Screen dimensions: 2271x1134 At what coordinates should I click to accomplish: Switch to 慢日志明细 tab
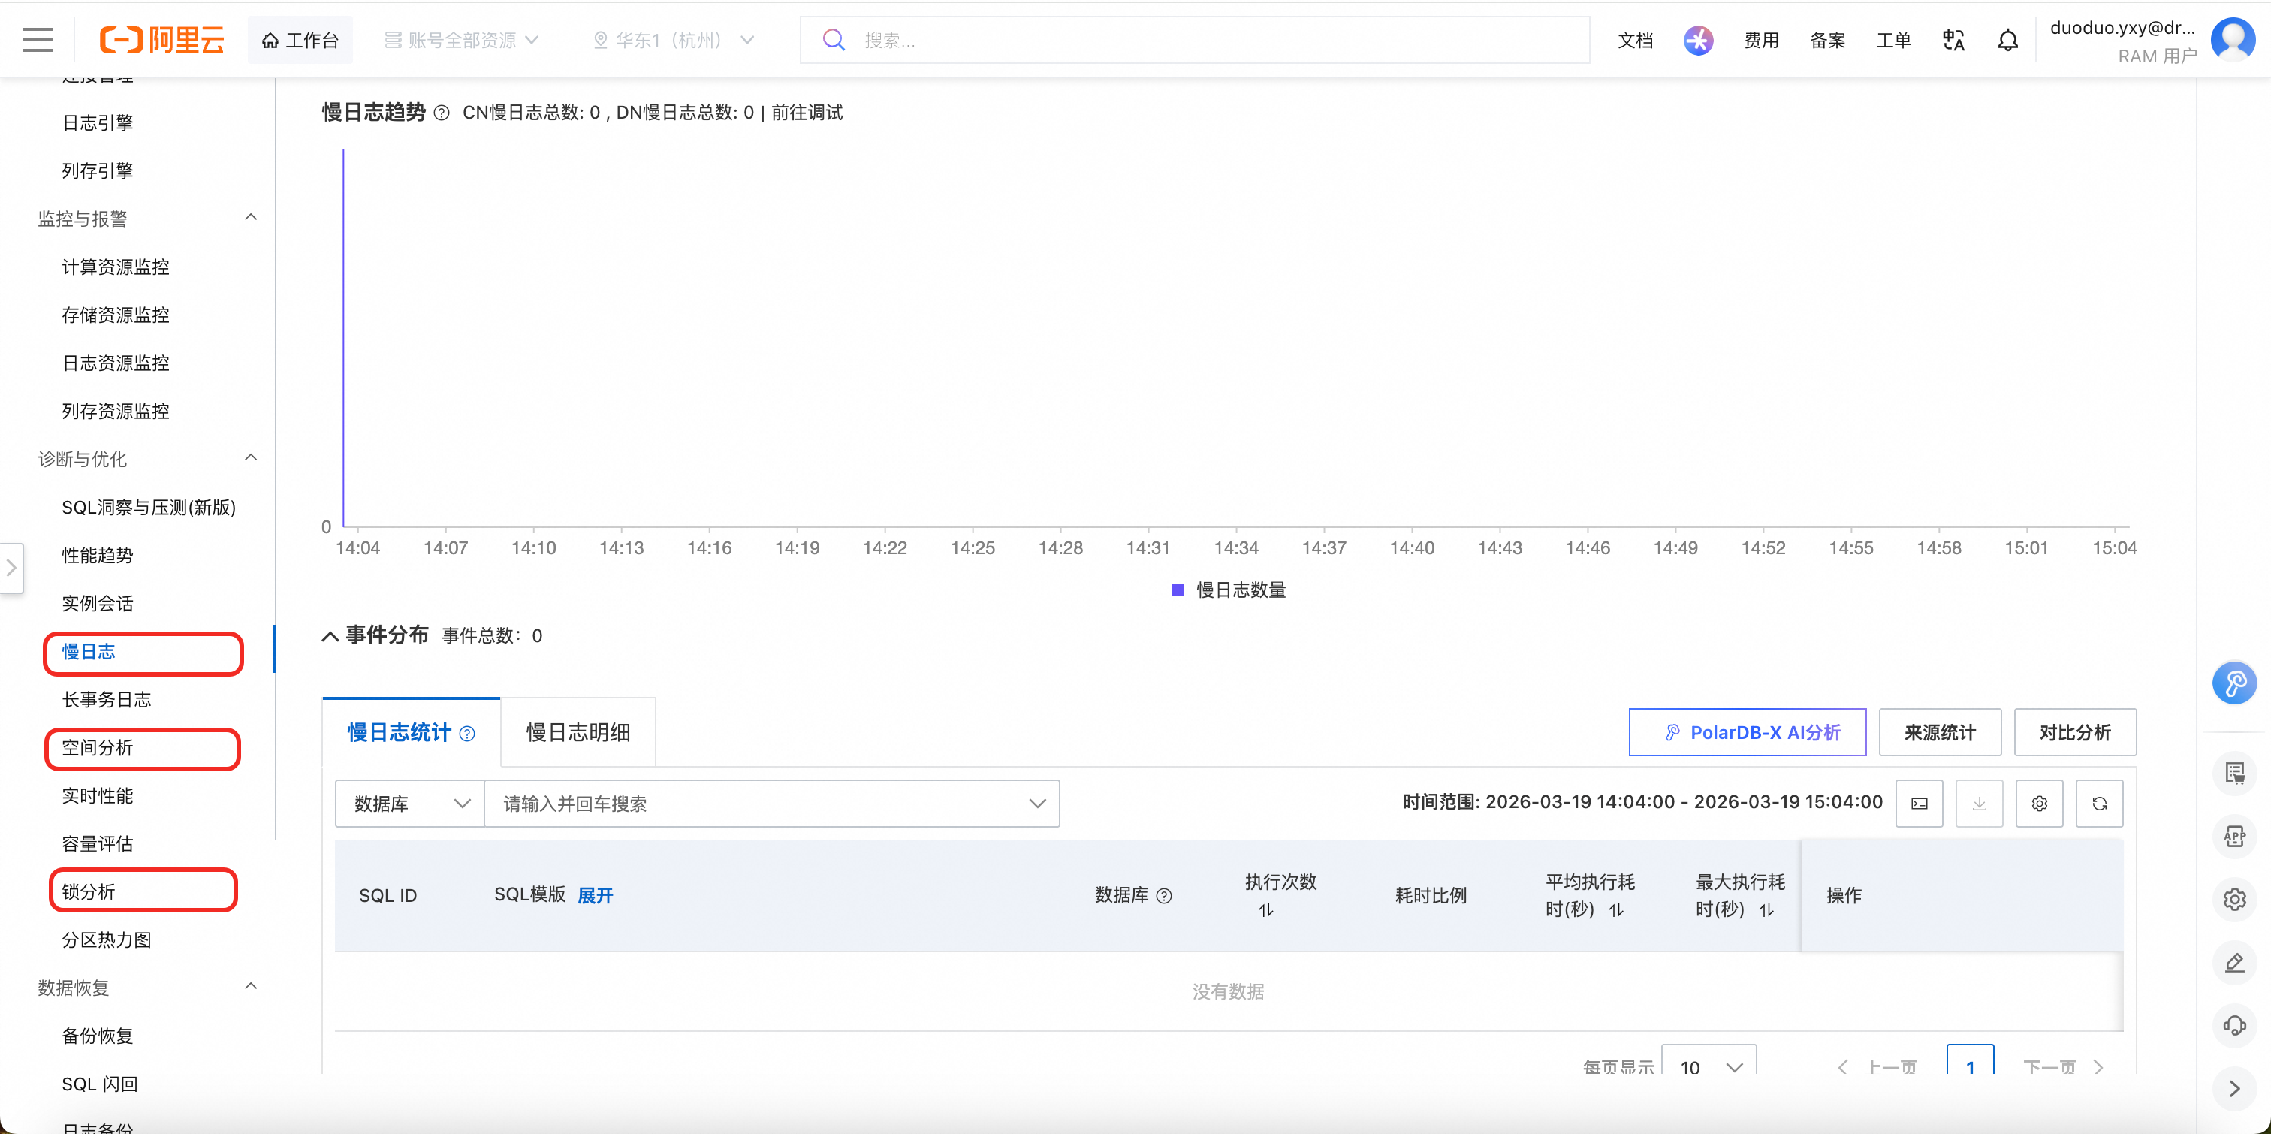pos(578,732)
